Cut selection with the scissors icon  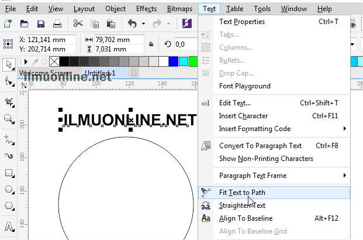78,23
